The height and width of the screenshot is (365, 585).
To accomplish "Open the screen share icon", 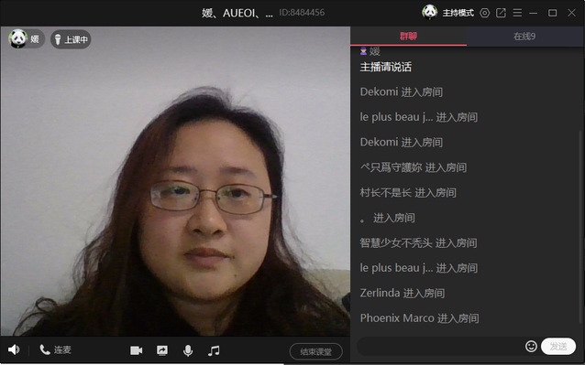I will [162, 350].
